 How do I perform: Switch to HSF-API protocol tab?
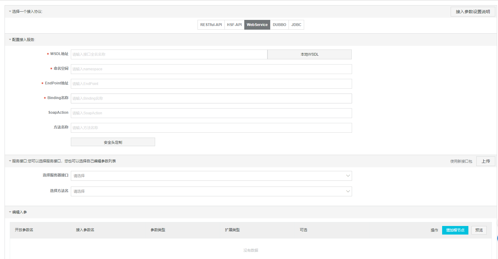click(x=234, y=25)
